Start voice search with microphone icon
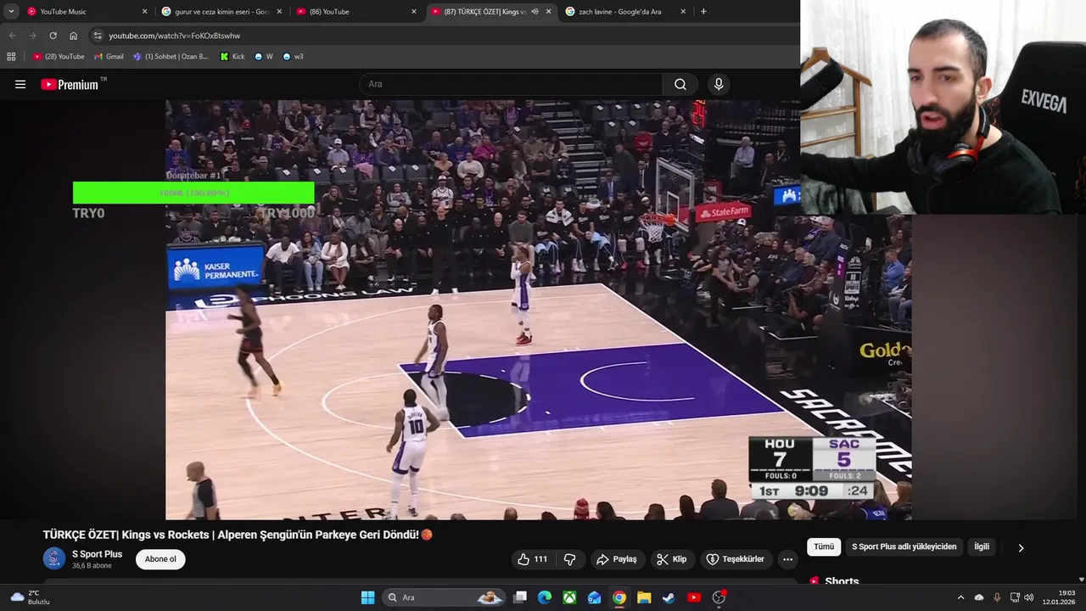1086x611 pixels. (x=719, y=84)
